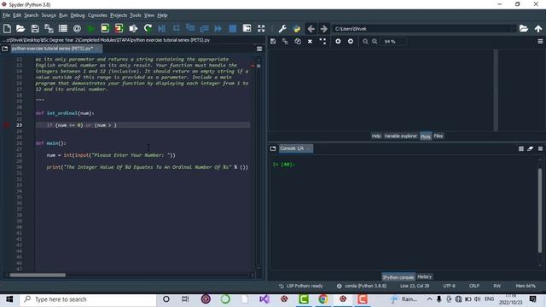
Task: Open the PYTHONPATH manager icon
Action: [297, 28]
